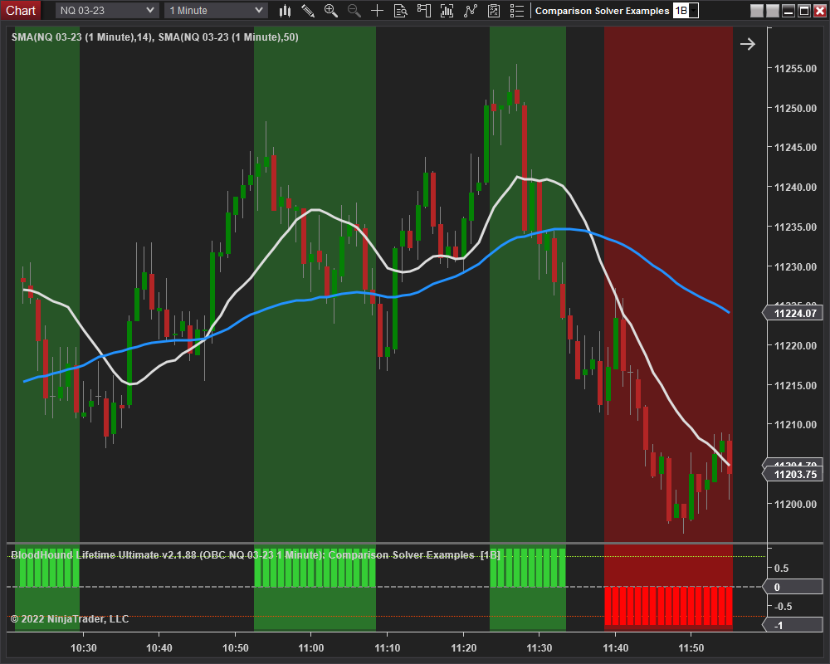
Task: Click the 11224.07 price marker
Action: 793,314
